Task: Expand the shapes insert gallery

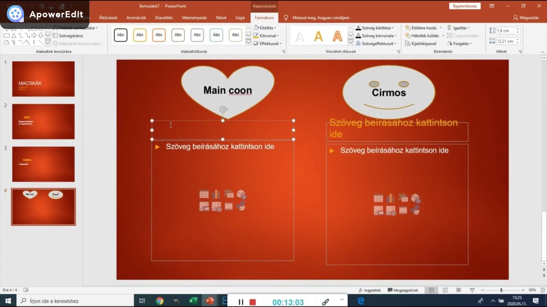Action: click(48, 43)
